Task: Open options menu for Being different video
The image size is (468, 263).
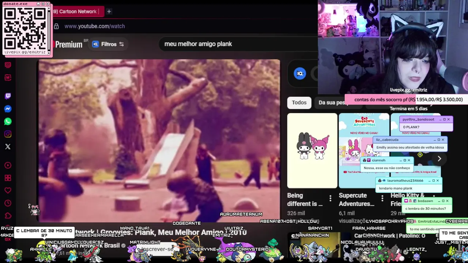Action: pyautogui.click(x=330, y=198)
